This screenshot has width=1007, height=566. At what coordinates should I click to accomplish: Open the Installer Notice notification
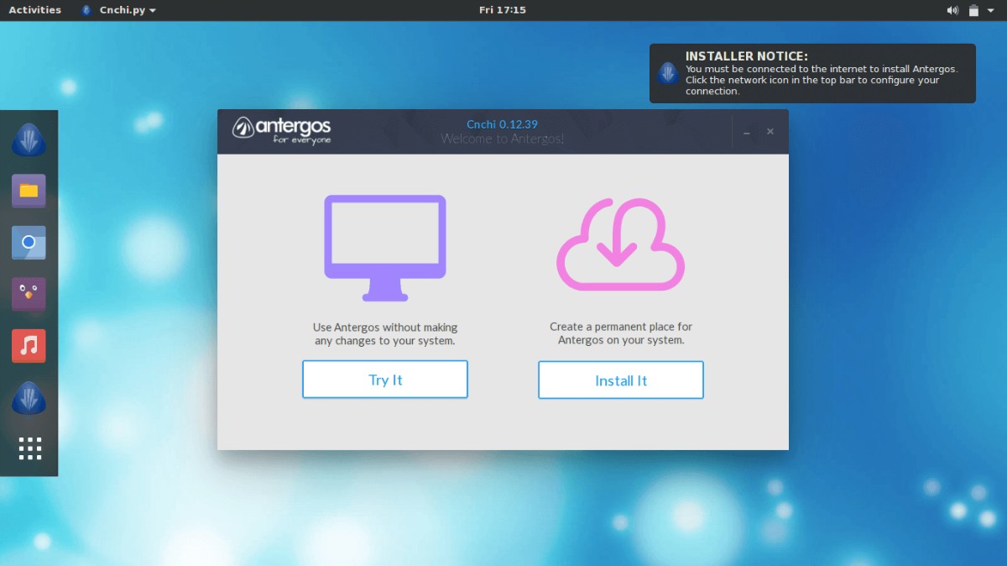812,73
